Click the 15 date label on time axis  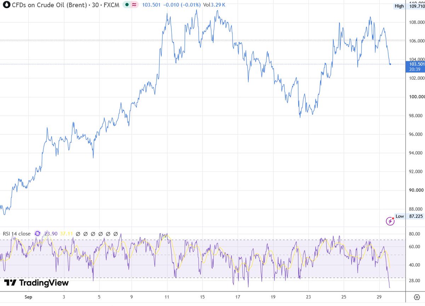tap(203, 297)
